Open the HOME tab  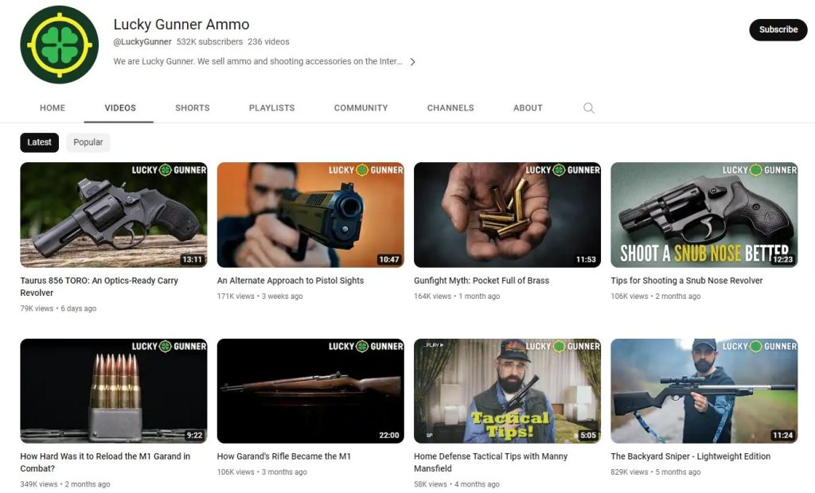[x=53, y=107]
